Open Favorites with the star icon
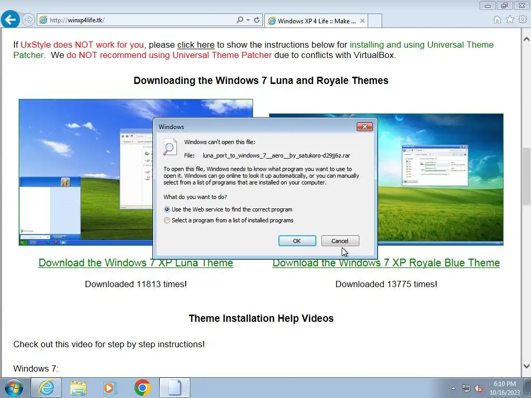Screen dimensions: 531x398 point(510,20)
